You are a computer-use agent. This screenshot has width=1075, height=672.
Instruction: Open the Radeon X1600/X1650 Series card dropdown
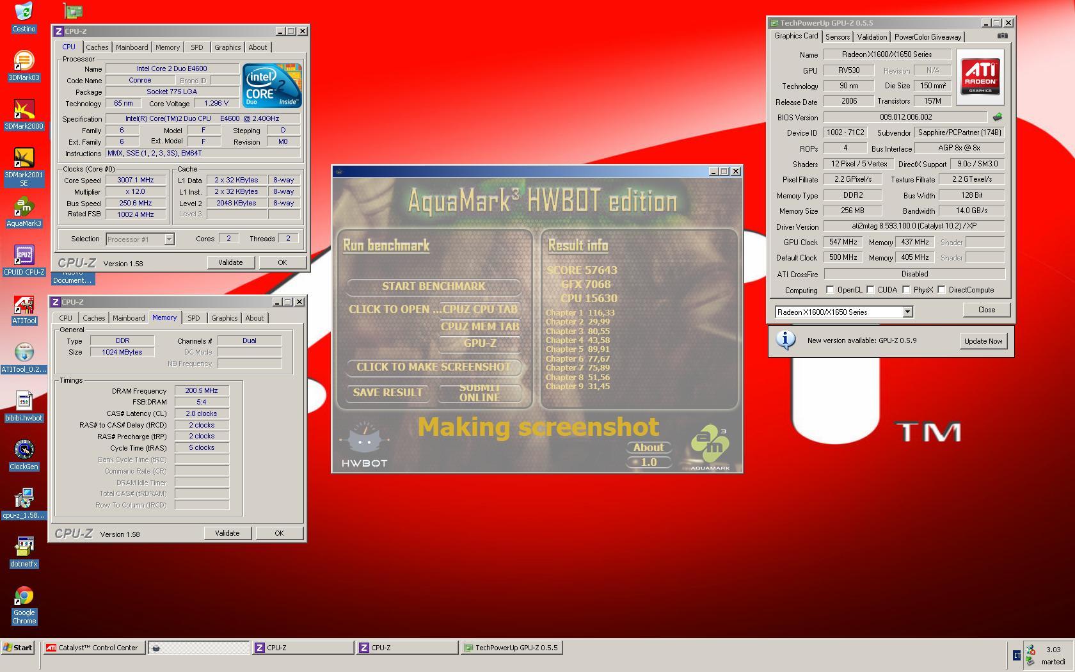843,312
